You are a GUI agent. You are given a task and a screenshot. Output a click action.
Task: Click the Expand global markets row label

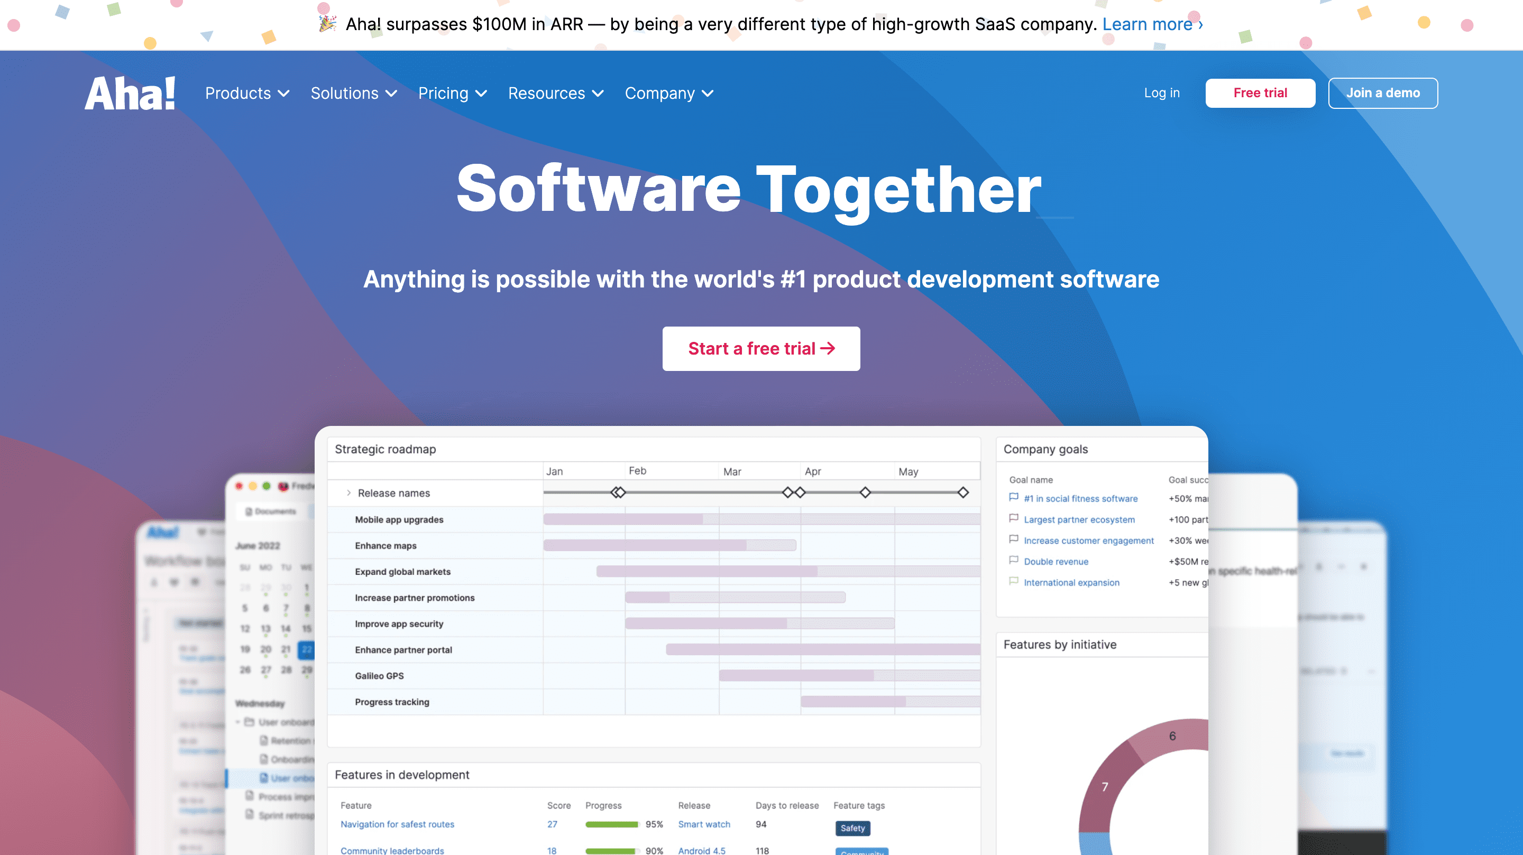[x=402, y=571]
